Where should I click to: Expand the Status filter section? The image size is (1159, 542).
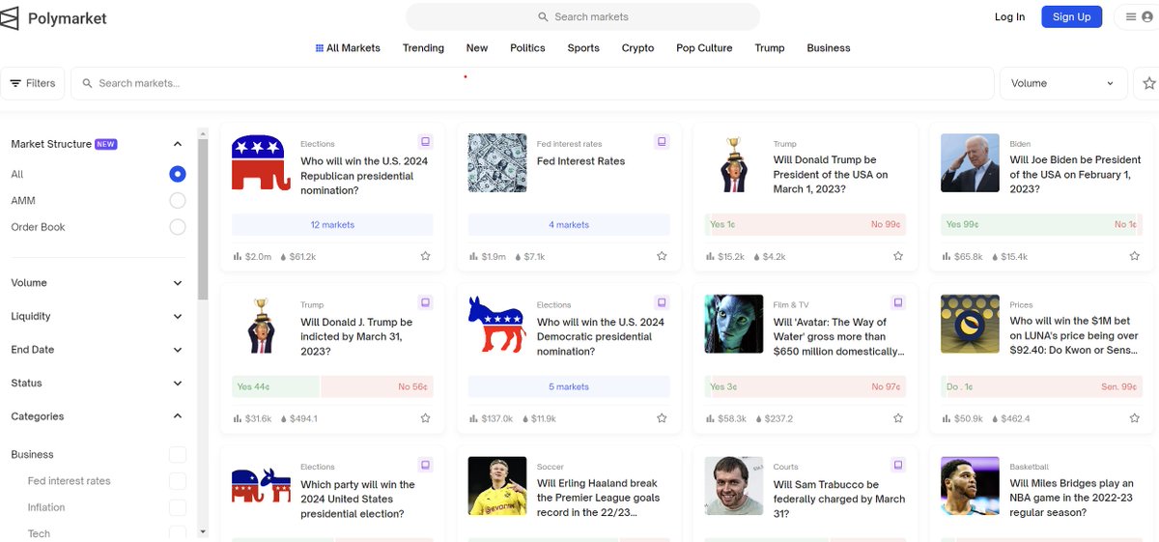(x=177, y=384)
